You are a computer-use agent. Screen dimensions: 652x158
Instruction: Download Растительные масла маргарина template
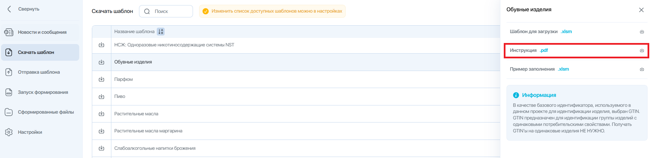[x=101, y=131]
